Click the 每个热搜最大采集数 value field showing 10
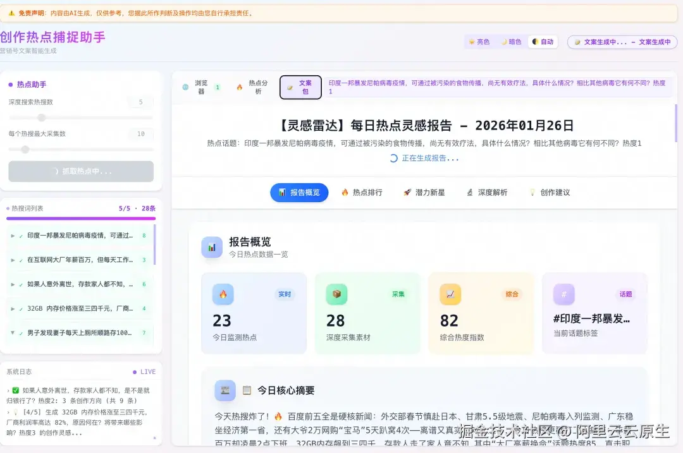This screenshot has height=453, width=683. 140,133
